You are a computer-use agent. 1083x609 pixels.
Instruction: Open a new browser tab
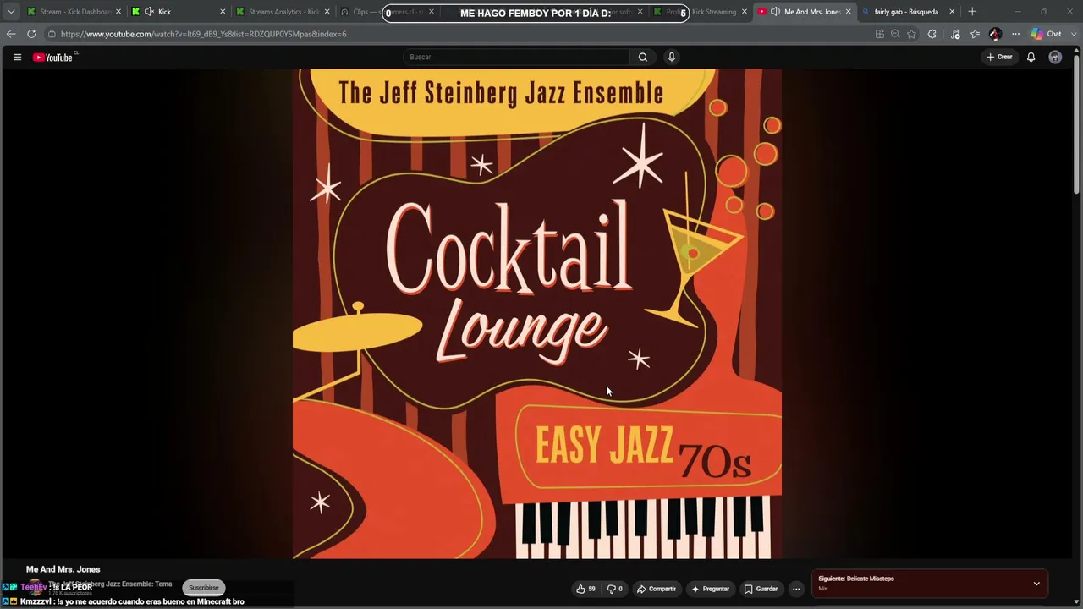pos(972,12)
